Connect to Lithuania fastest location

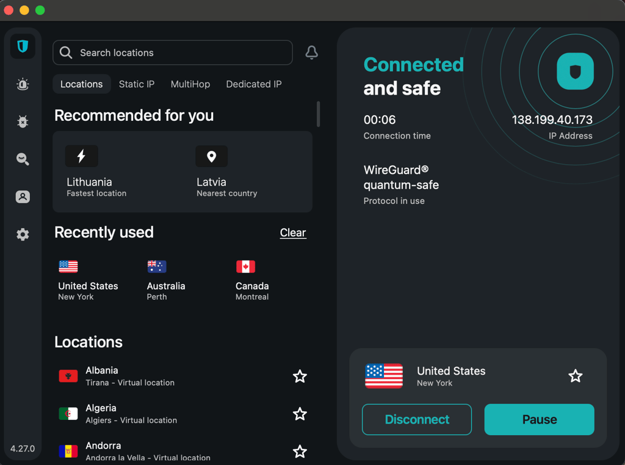pyautogui.click(x=96, y=171)
